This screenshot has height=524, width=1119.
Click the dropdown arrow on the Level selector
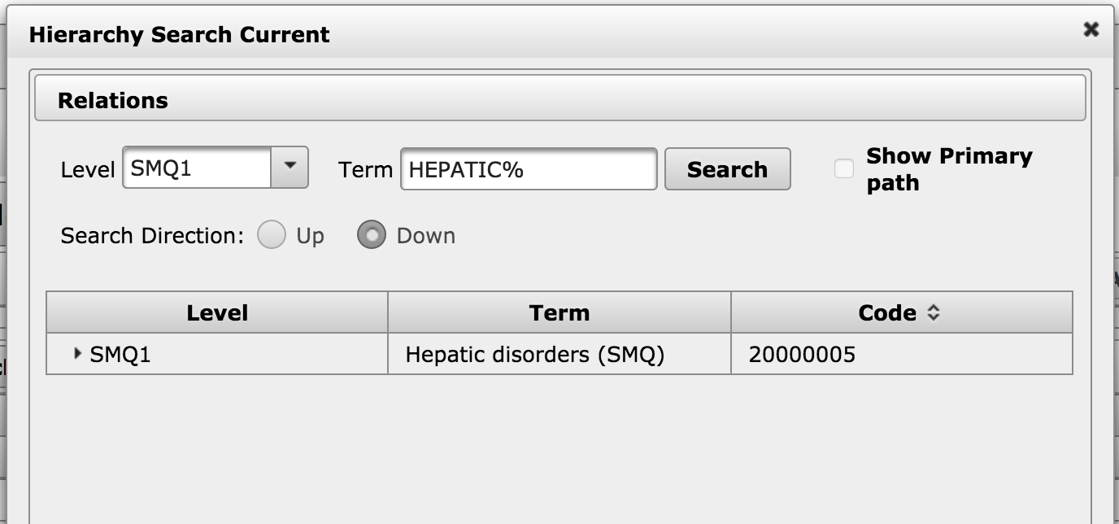[x=290, y=168]
